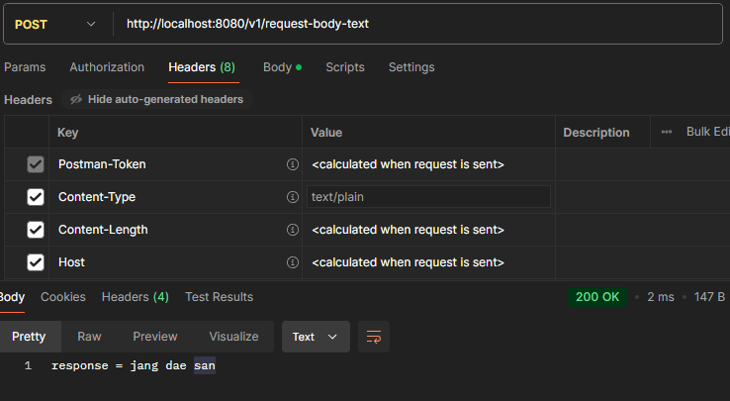730x401 pixels.
Task: Click Bulk Edit link
Action: 707,132
